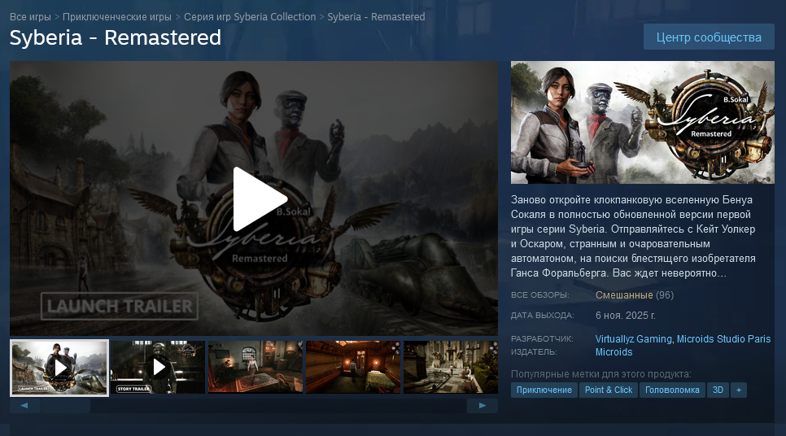This screenshot has height=436, width=786.
Task: Open developer Microids Studio Paris
Action: [x=724, y=338]
